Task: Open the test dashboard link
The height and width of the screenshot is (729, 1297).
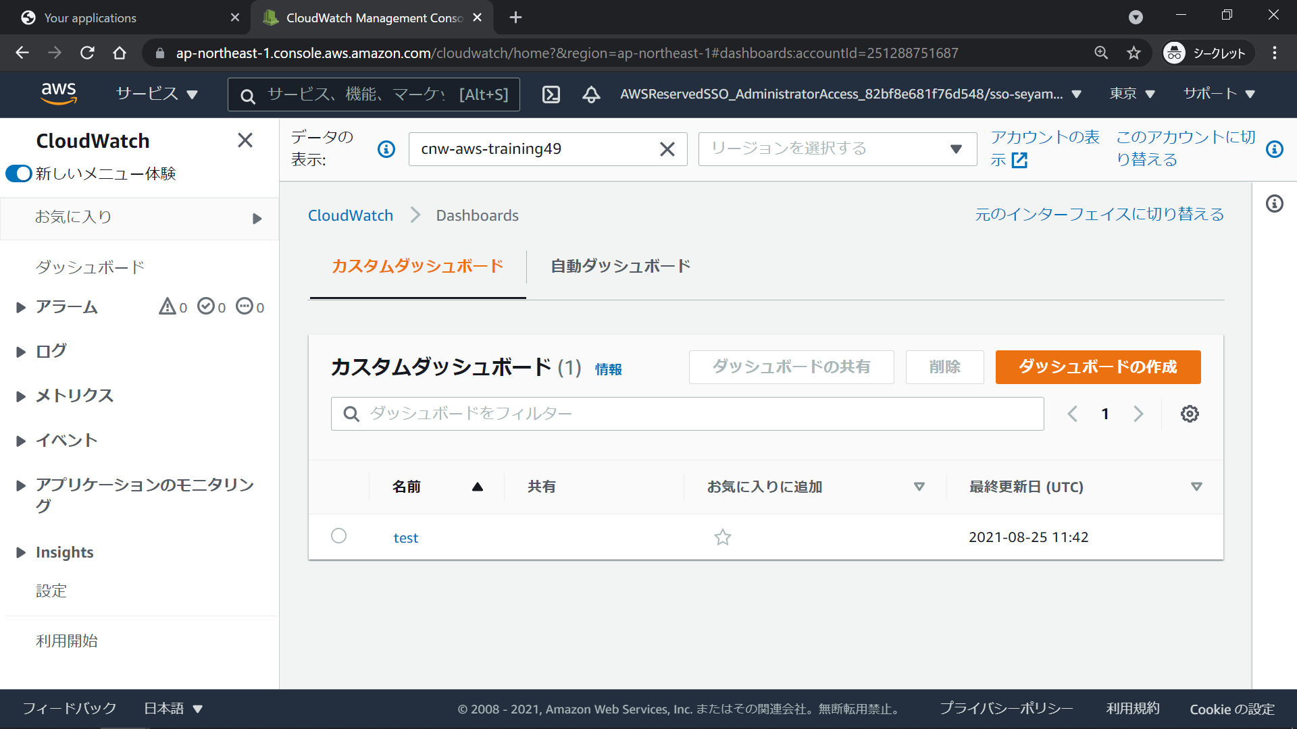Action: pos(405,538)
